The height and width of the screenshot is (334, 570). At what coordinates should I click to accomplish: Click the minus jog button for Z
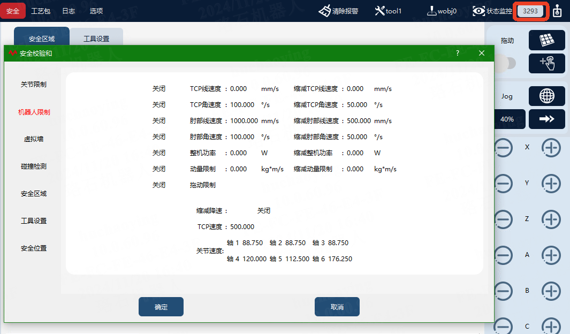pyautogui.click(x=504, y=219)
